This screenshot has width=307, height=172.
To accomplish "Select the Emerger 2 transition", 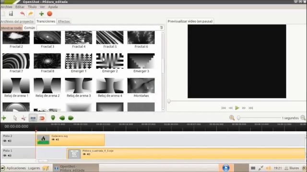I will coord(110,63).
